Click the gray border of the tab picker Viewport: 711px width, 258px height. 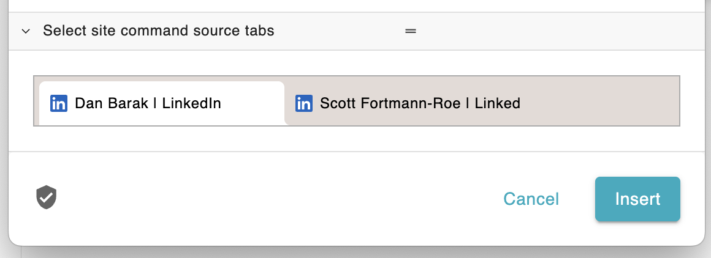355,76
